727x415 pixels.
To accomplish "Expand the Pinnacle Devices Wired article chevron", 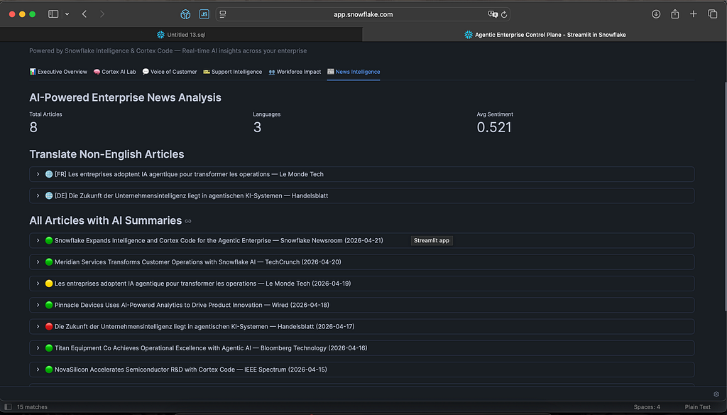I will pyautogui.click(x=38, y=305).
